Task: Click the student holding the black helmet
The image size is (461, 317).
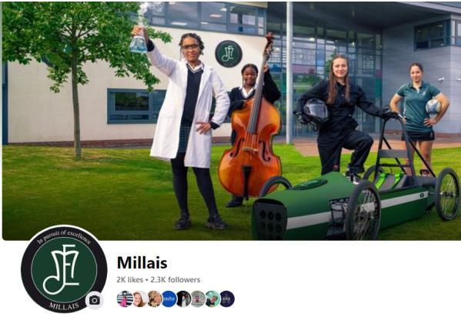Action: tap(338, 118)
